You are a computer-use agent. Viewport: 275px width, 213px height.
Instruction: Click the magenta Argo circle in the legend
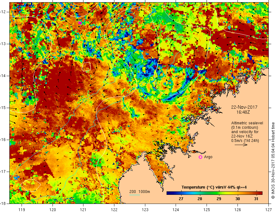[200, 157]
